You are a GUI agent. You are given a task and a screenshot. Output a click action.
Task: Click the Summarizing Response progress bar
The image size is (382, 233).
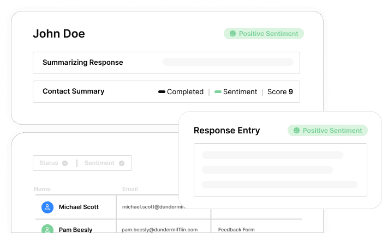pos(228,63)
